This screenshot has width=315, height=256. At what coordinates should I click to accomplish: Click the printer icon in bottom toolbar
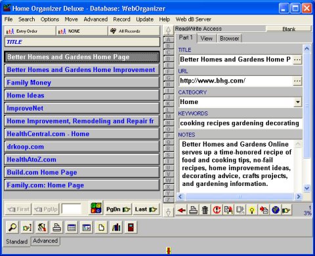pos(57,227)
